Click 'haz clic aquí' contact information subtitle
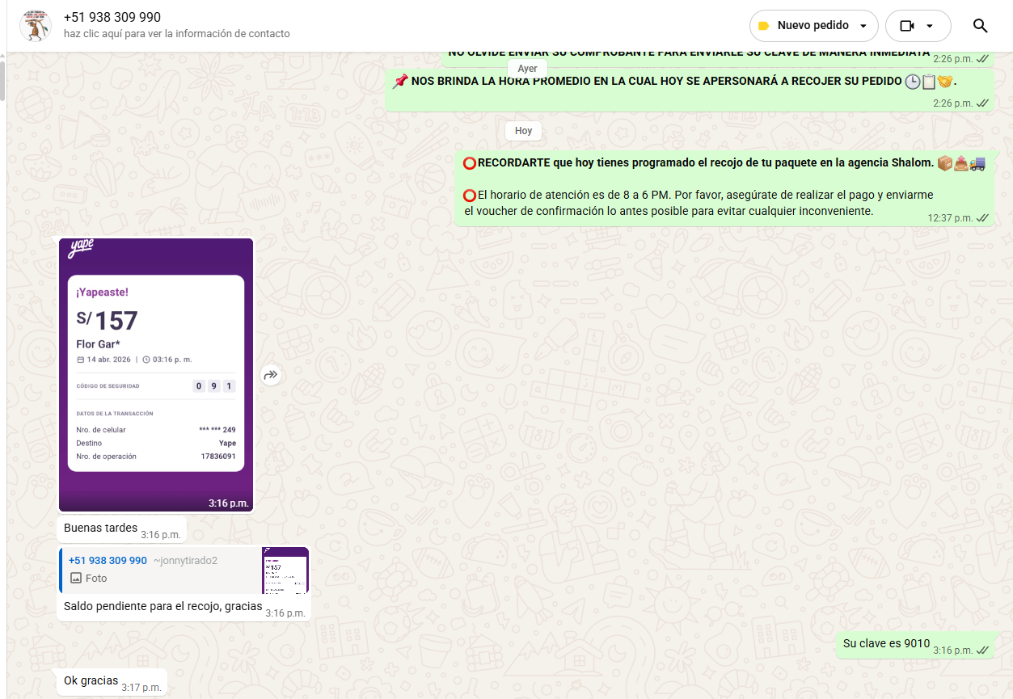 [176, 34]
